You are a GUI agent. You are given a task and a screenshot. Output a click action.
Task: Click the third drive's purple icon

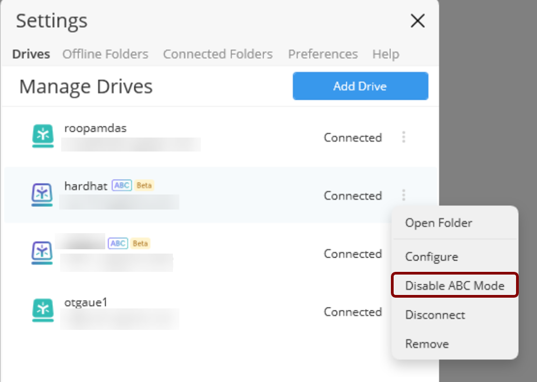pos(42,253)
